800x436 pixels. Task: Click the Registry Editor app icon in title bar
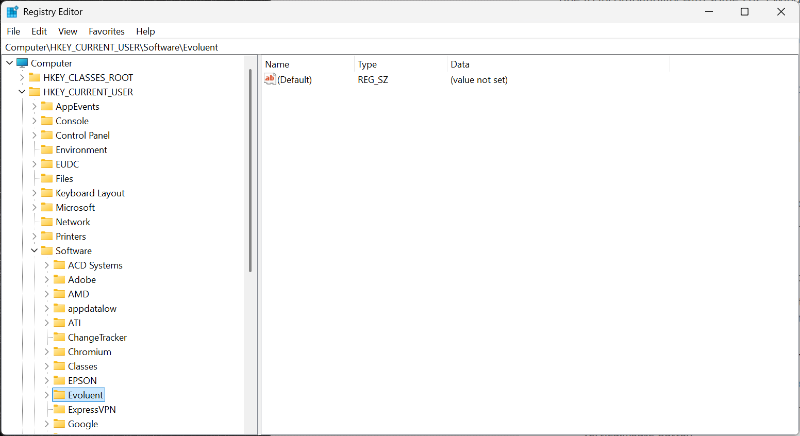pyautogui.click(x=12, y=11)
